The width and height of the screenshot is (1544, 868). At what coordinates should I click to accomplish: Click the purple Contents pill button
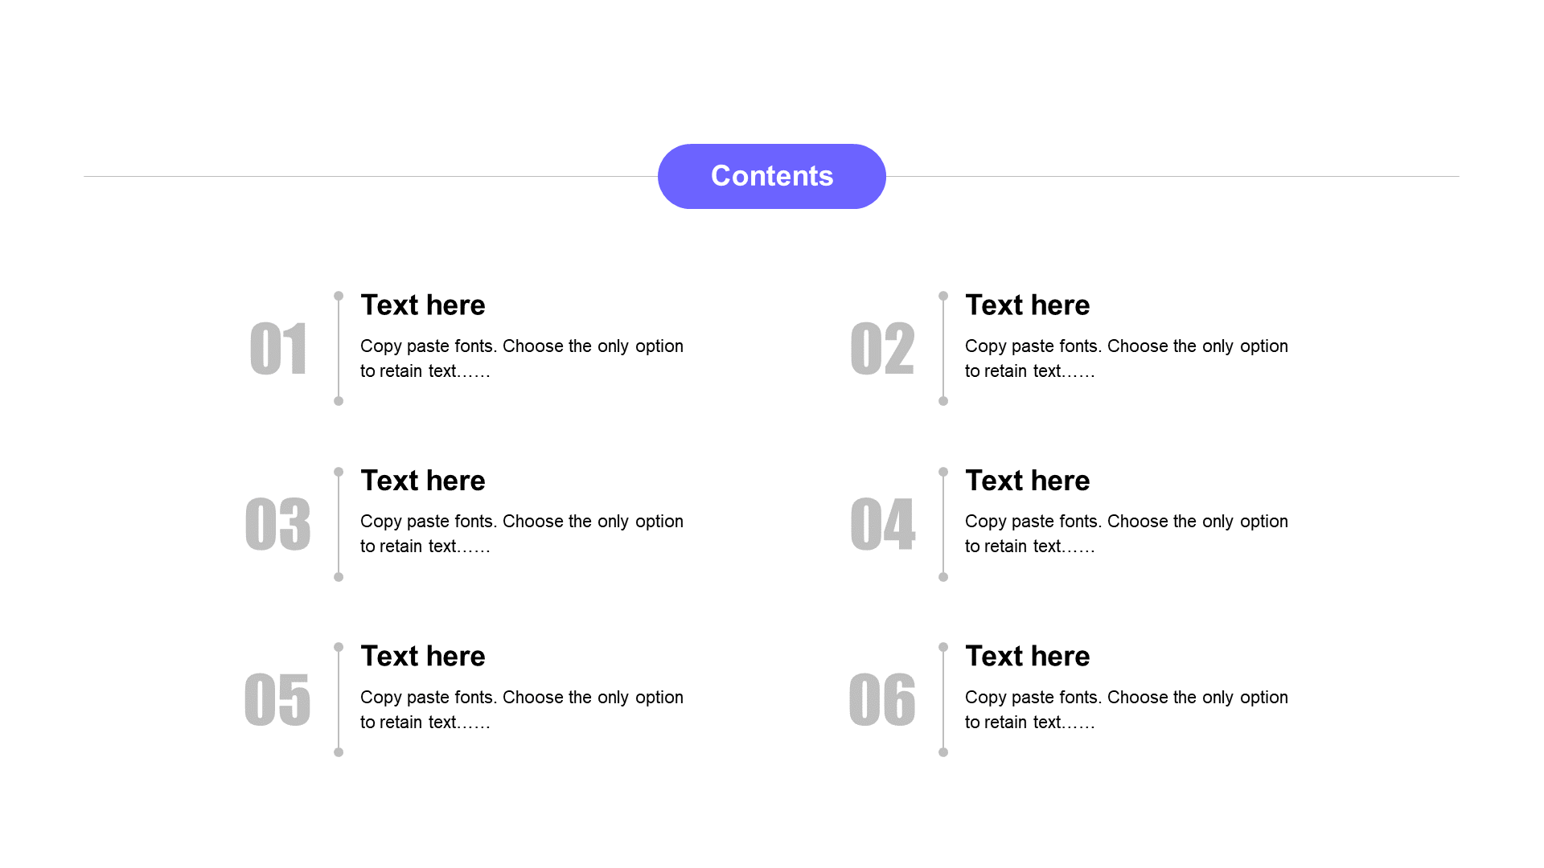[771, 176]
